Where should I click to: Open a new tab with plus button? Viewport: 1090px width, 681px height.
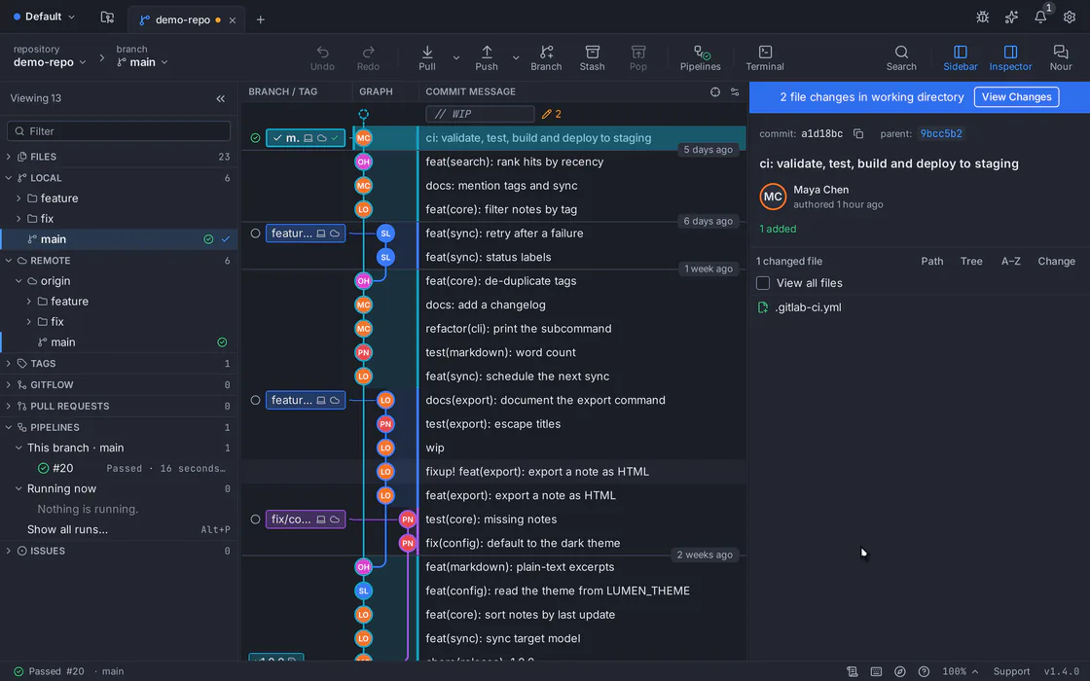pyautogui.click(x=260, y=20)
